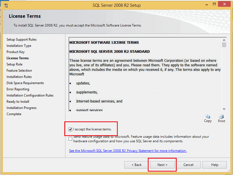
Task: Click the scrollbar thumb in the license box
Action: point(224,45)
